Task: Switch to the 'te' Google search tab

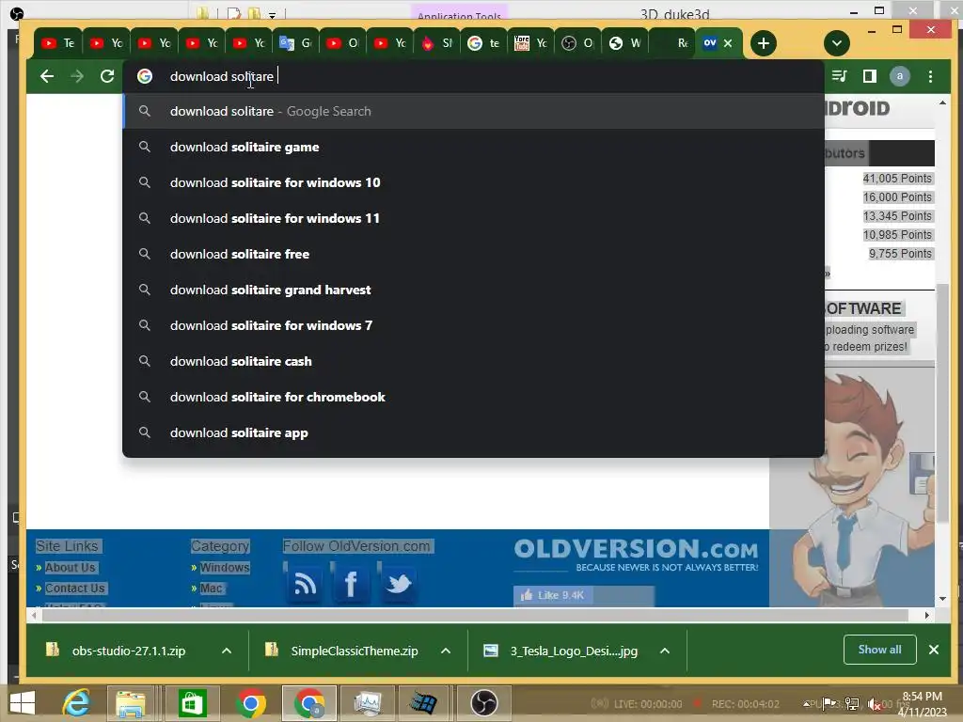Action: pyautogui.click(x=483, y=43)
